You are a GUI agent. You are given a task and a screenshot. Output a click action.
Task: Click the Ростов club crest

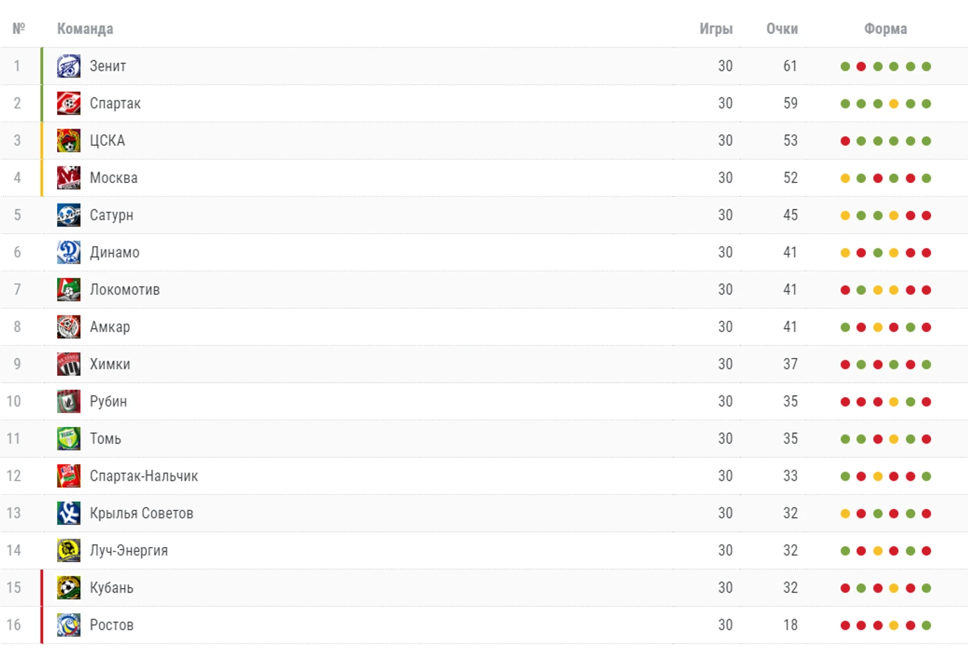(x=68, y=625)
